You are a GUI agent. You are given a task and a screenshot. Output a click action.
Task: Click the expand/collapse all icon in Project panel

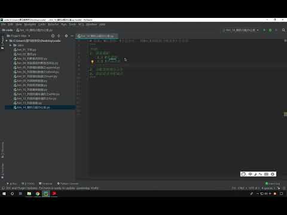(59, 36)
